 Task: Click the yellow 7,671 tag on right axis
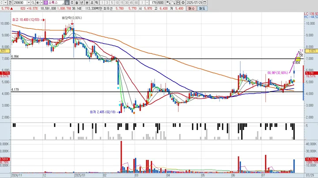click(311, 51)
